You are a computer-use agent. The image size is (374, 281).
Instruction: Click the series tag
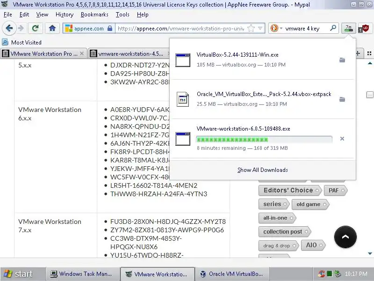point(274,204)
